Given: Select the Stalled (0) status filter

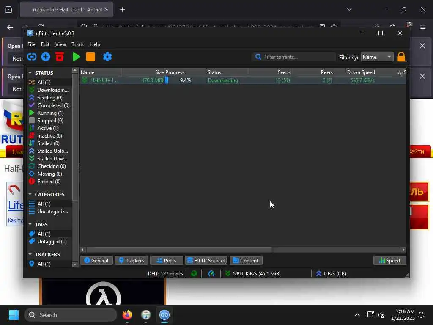Looking at the screenshot, I should pyautogui.click(x=50, y=143).
